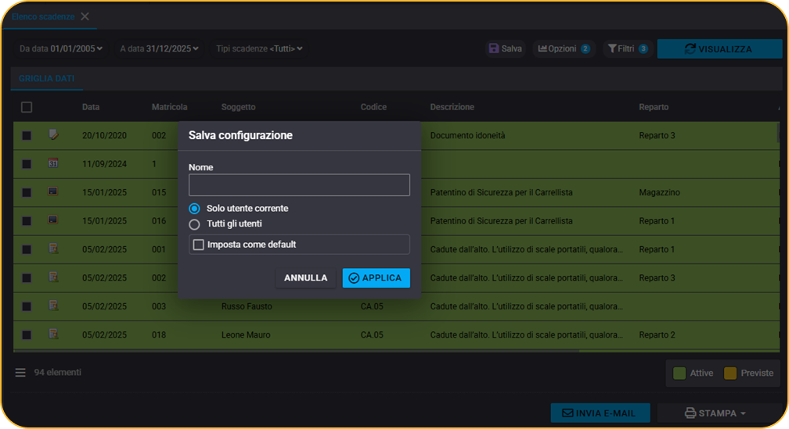Click the ANNULLA button

tap(305, 278)
